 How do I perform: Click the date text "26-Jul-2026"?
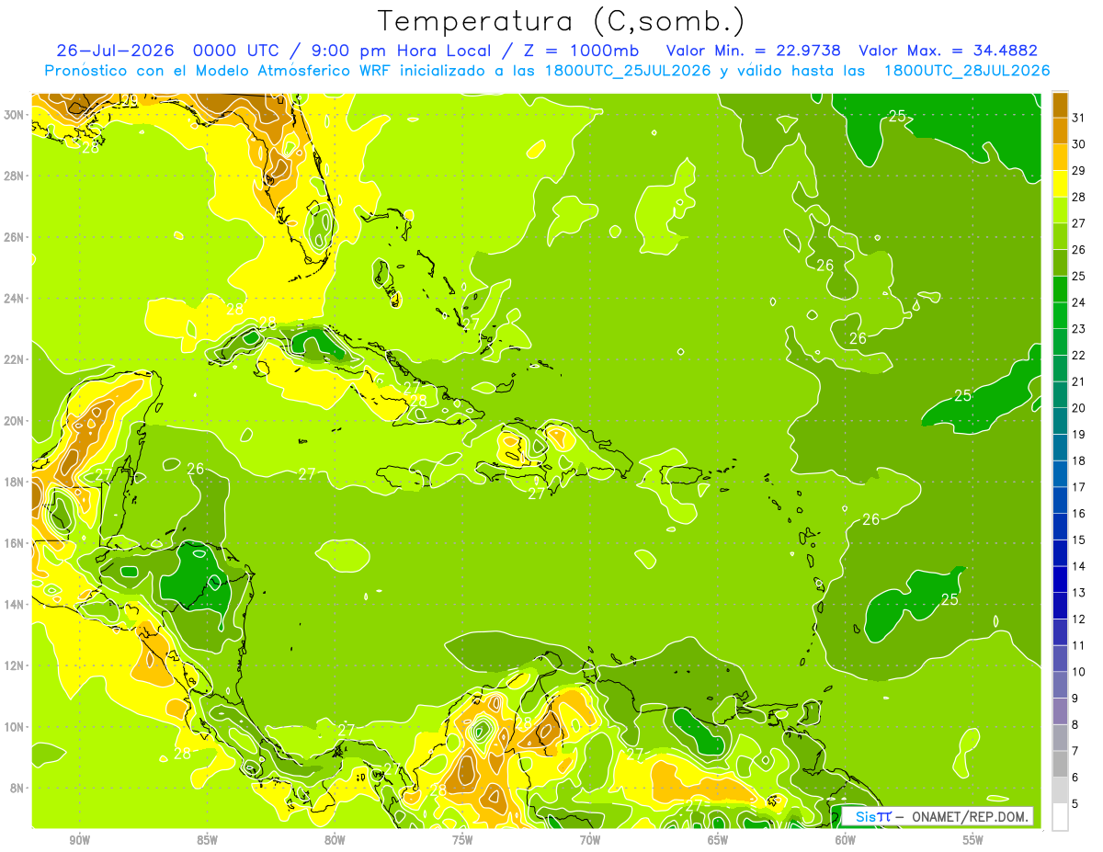click(x=116, y=51)
